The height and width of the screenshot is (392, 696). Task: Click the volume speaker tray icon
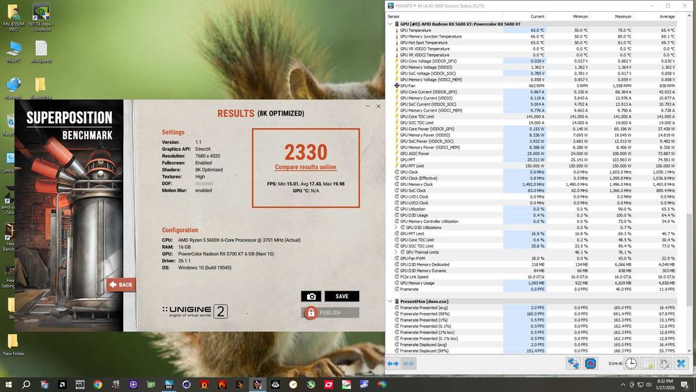point(649,384)
